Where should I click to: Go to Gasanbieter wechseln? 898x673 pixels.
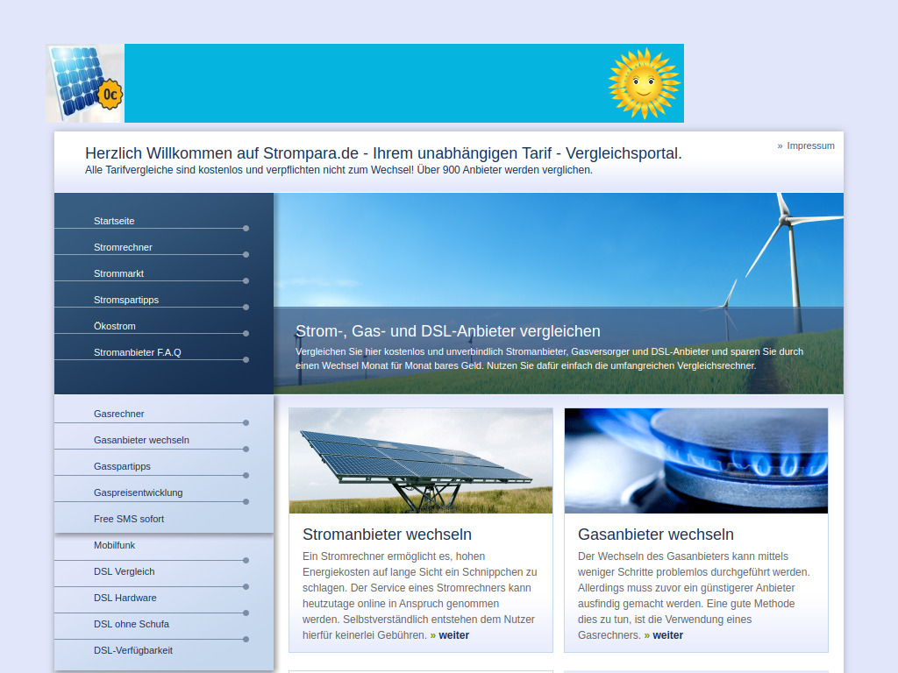(x=140, y=440)
